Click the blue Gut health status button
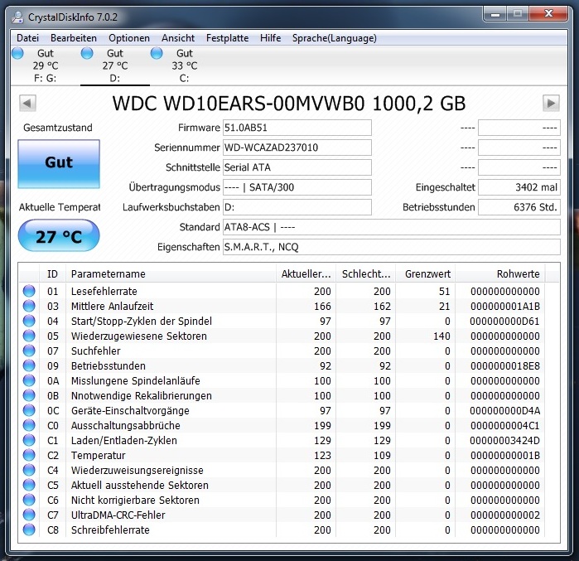This screenshot has height=561, width=579. tap(59, 164)
